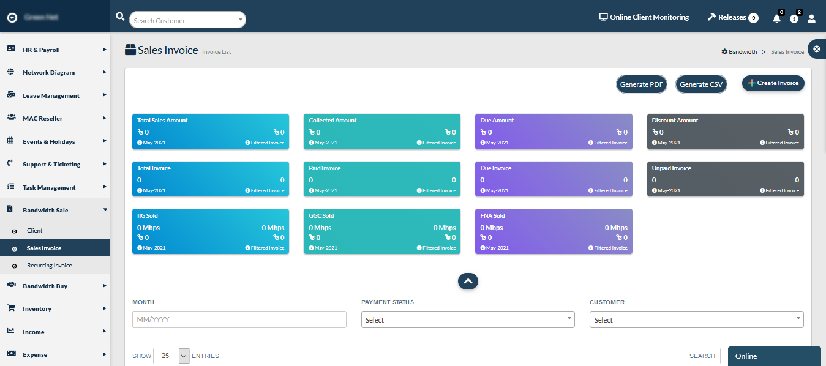Screen dimensions: 826x366
Task: Click the HR & Payroll sidebar icon
Action: (x=10, y=49)
